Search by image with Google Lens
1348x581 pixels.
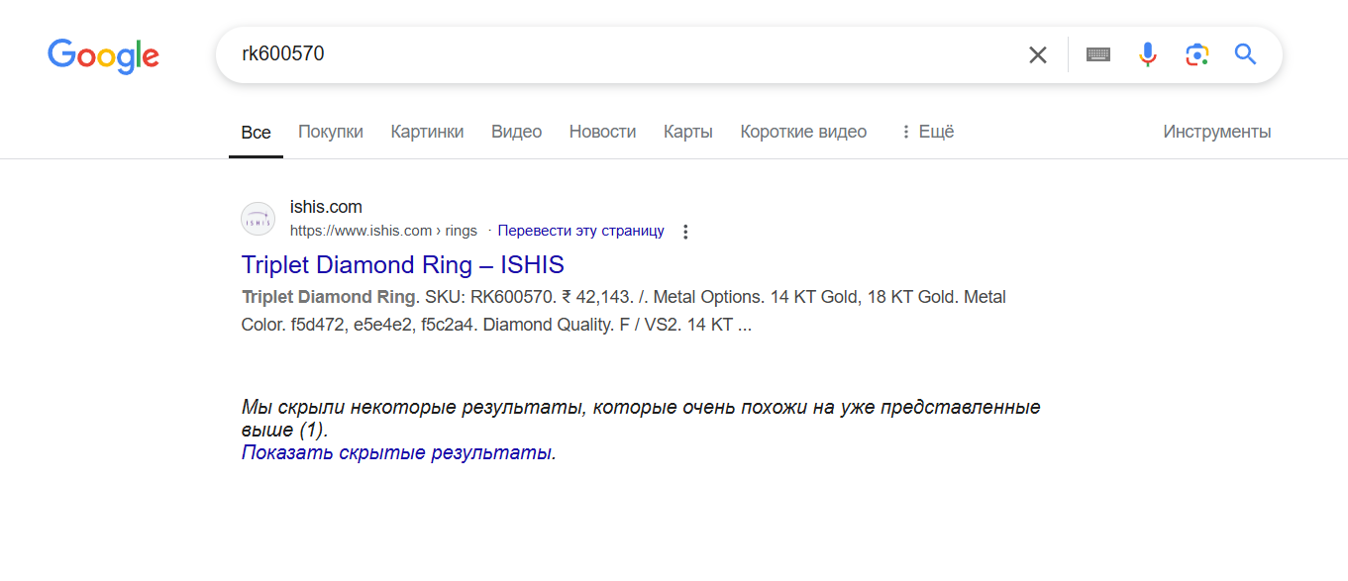pyautogui.click(x=1196, y=54)
